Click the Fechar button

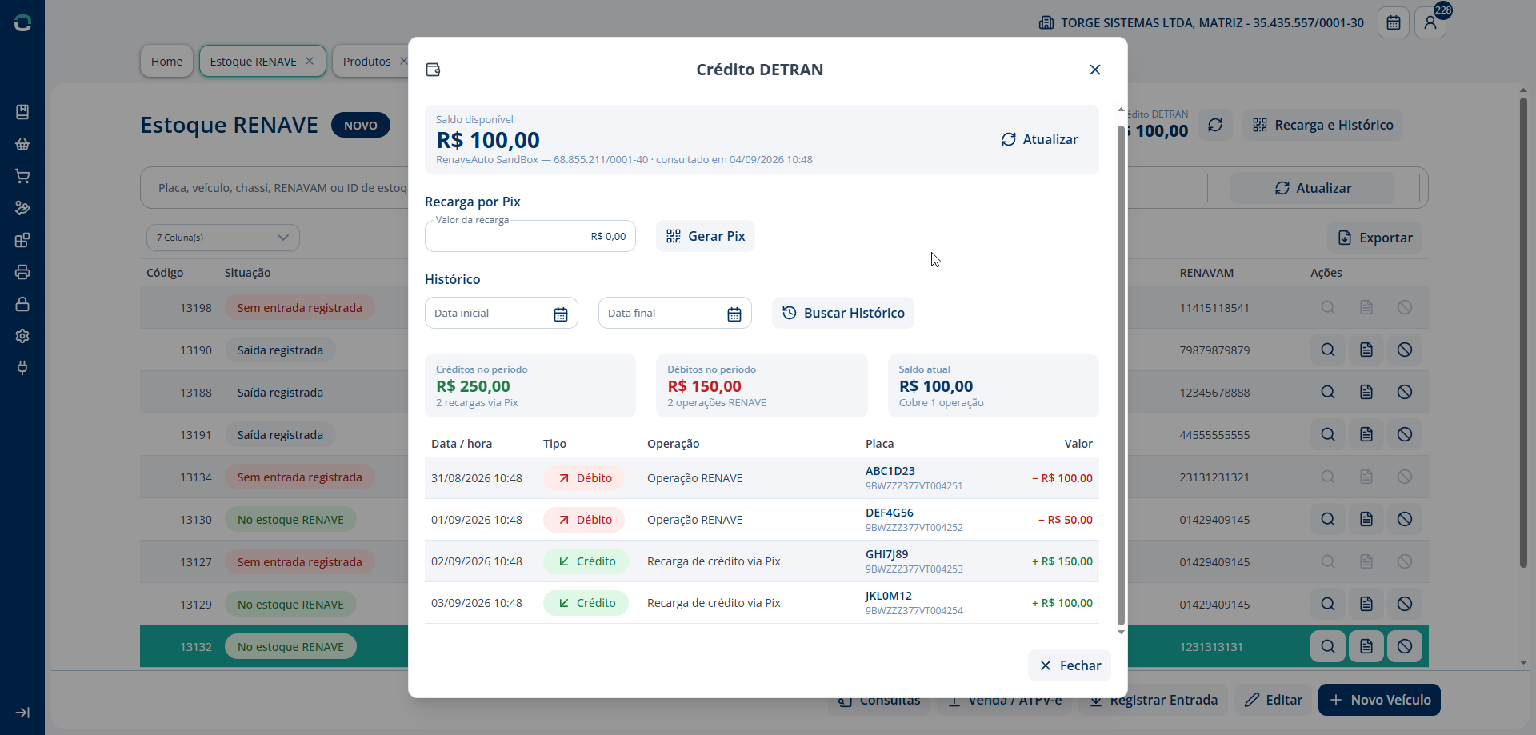click(x=1070, y=665)
